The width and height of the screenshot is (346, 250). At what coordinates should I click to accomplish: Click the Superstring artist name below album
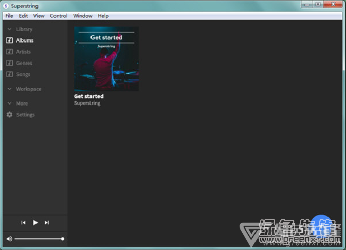tap(87, 103)
